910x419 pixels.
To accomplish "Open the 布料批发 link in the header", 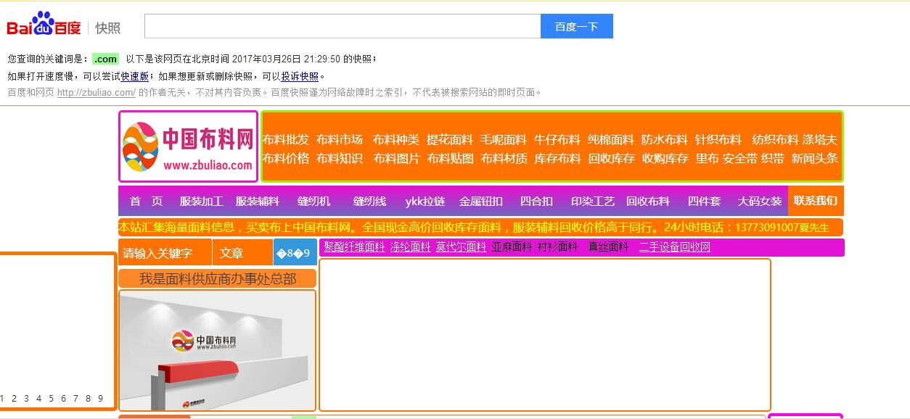I will point(286,139).
